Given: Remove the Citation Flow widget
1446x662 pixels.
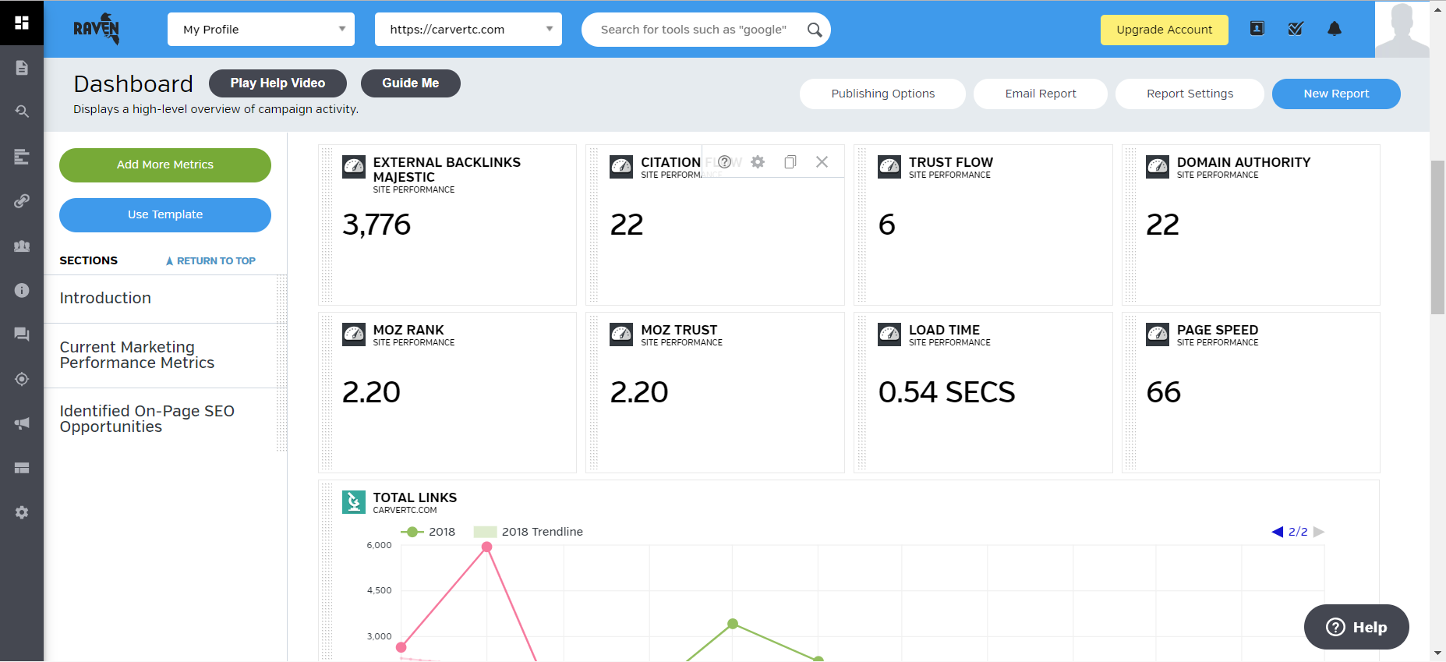Looking at the screenshot, I should (x=822, y=161).
